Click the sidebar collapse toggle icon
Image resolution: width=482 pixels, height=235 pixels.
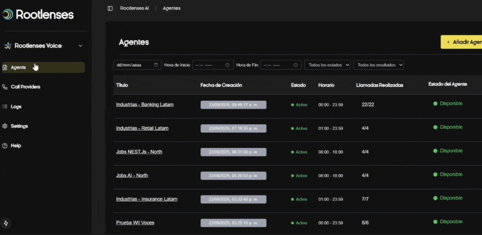pos(110,8)
